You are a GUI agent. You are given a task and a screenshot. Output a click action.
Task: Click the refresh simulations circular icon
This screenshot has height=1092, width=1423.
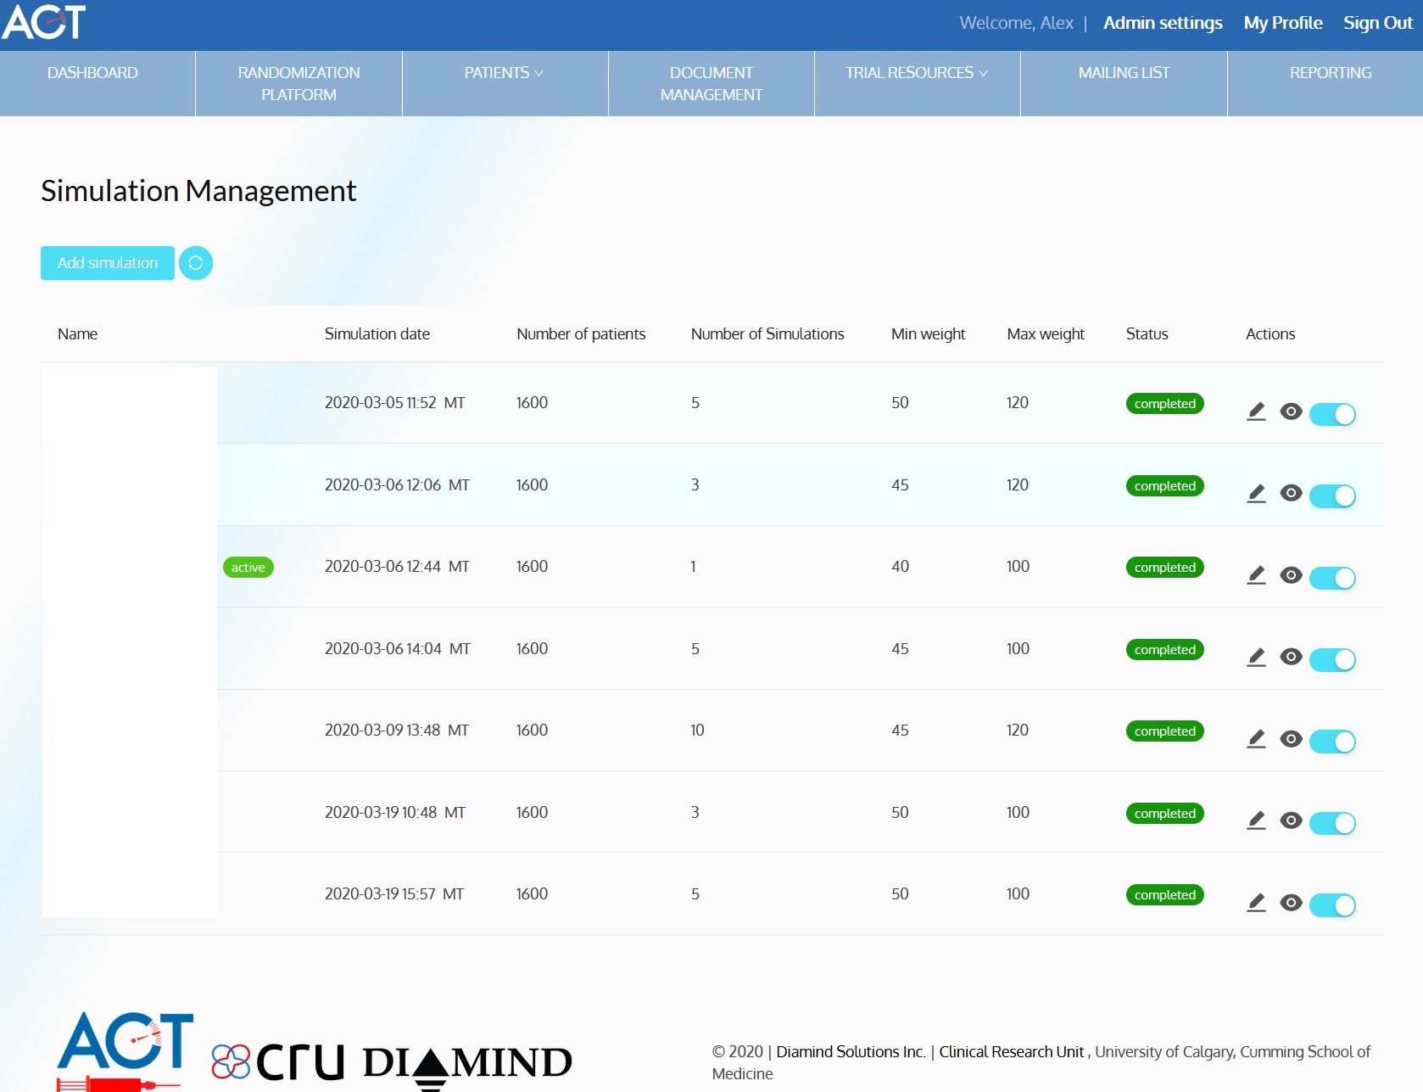195,263
